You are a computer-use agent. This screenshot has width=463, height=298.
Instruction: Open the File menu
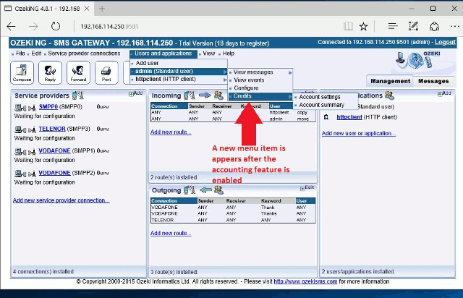(20, 54)
